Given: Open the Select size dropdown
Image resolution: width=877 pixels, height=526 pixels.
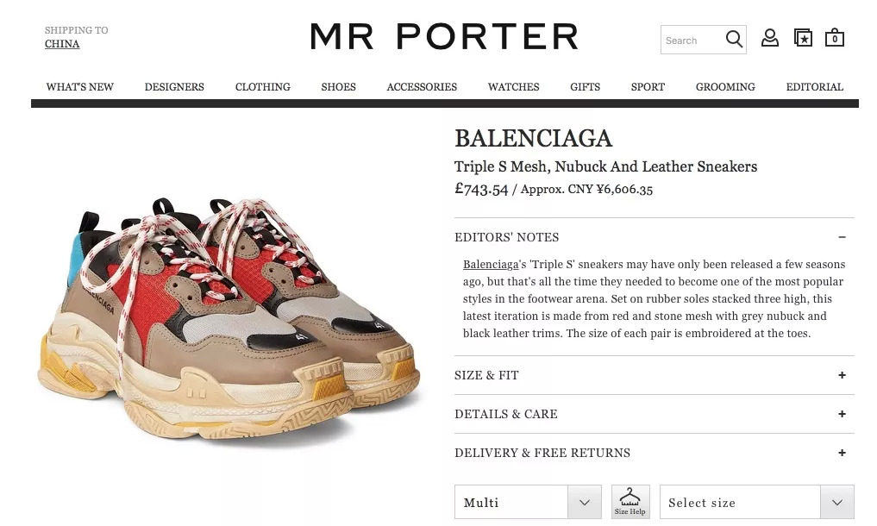Looking at the screenshot, I should [757, 502].
